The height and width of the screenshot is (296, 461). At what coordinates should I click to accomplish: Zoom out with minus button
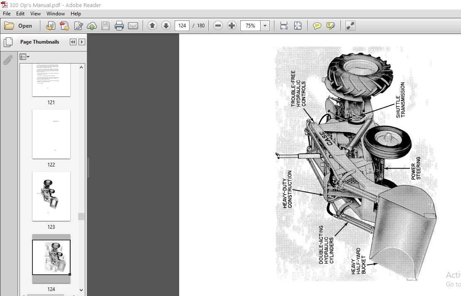218,26
